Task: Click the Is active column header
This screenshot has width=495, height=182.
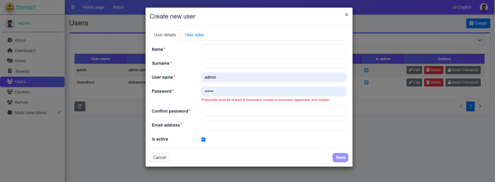Action: coord(383,59)
